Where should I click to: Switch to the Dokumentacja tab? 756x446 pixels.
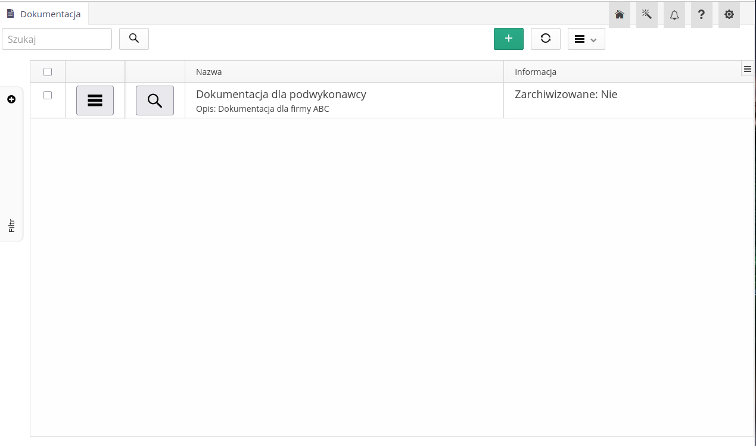click(45, 14)
